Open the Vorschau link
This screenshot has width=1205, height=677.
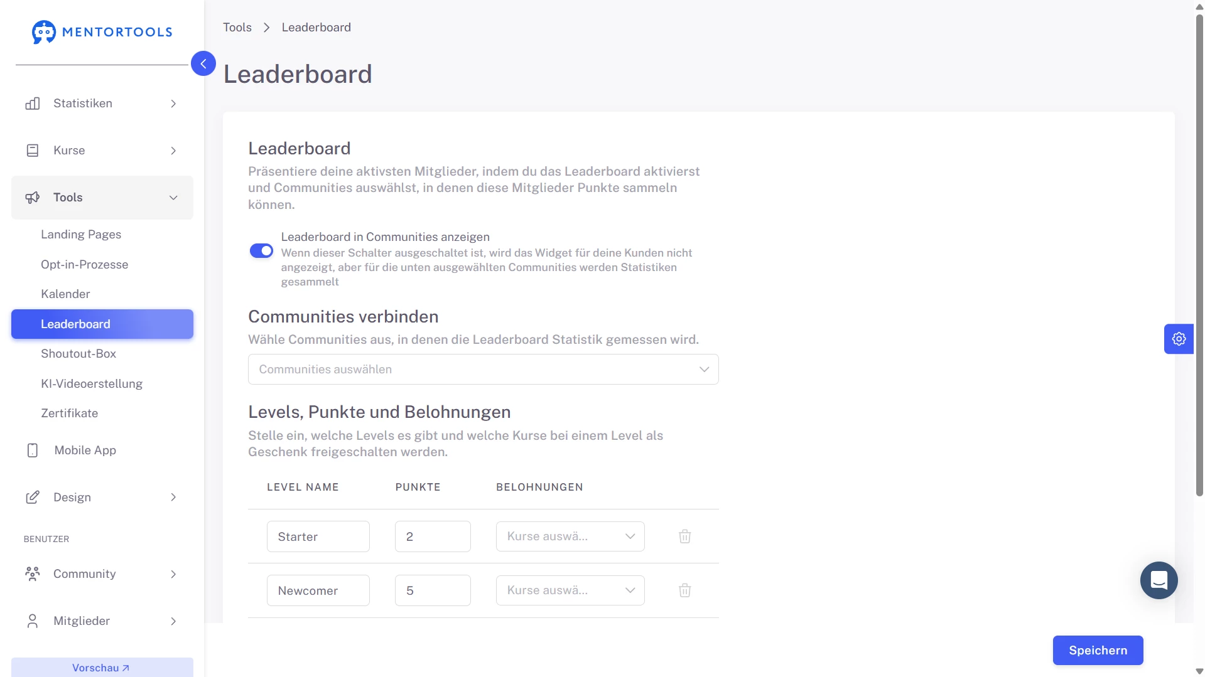(101, 667)
